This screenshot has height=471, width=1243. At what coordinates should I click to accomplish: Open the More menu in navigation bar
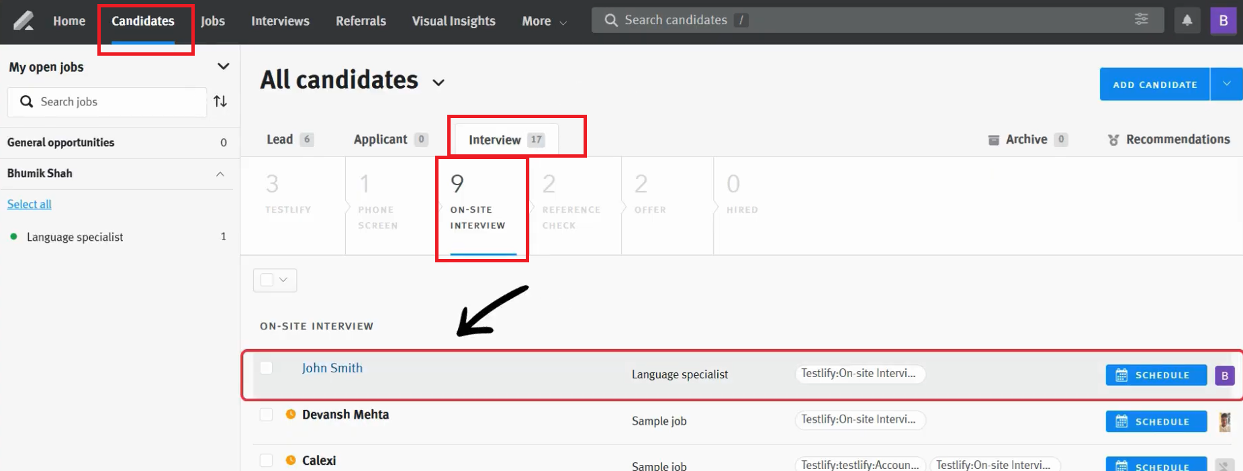point(544,21)
